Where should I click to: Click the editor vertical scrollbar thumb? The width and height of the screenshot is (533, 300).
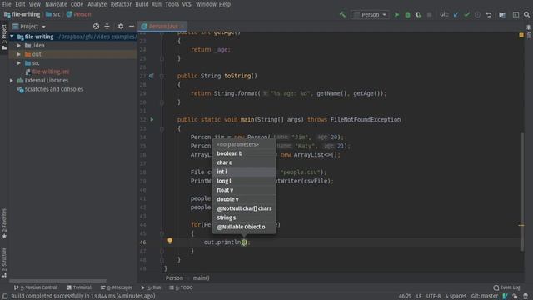tap(522, 192)
